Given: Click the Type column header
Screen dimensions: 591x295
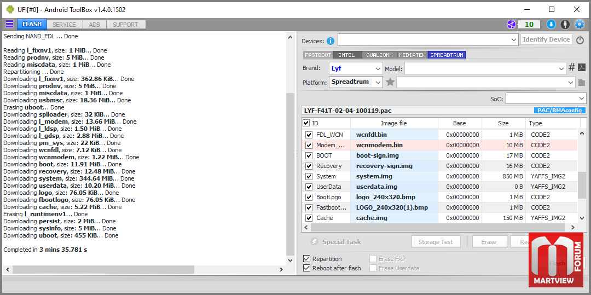Looking at the screenshot, I should [552, 123].
